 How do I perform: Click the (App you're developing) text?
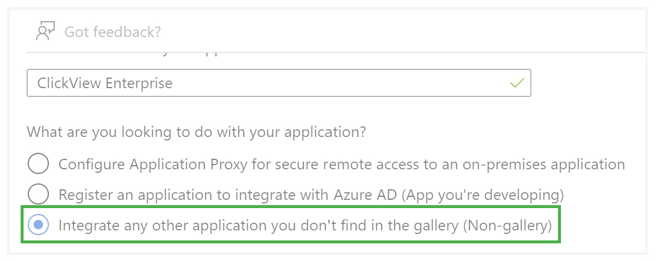[482, 195]
